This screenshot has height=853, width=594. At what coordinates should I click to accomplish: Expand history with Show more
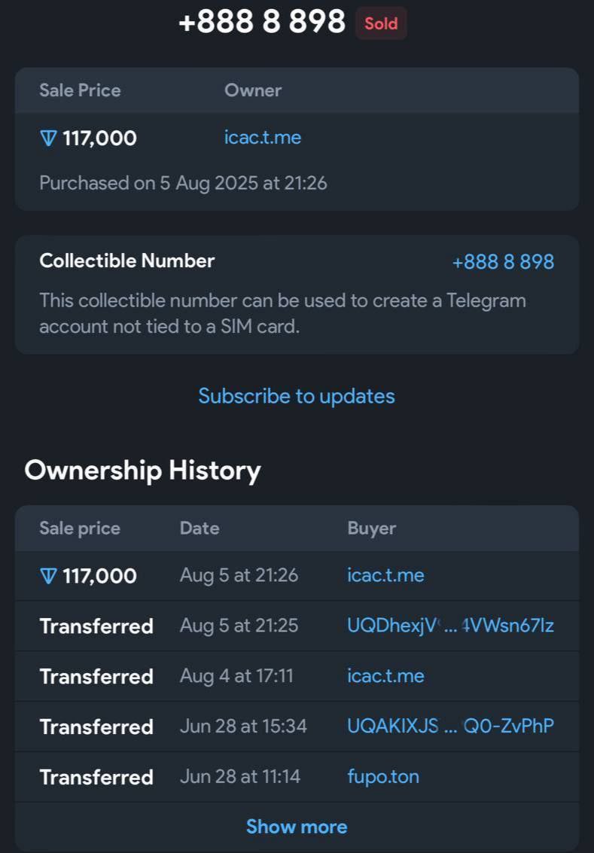pyautogui.click(x=297, y=827)
